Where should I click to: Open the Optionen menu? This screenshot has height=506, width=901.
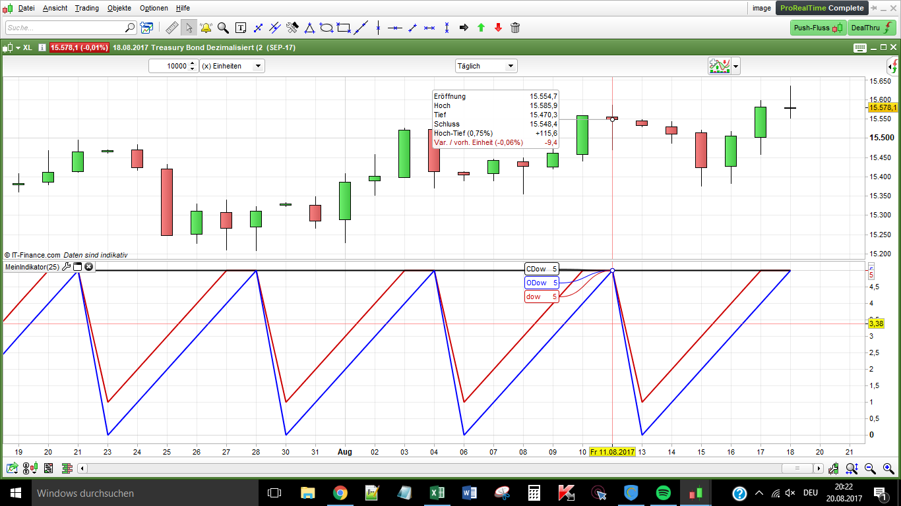154,8
